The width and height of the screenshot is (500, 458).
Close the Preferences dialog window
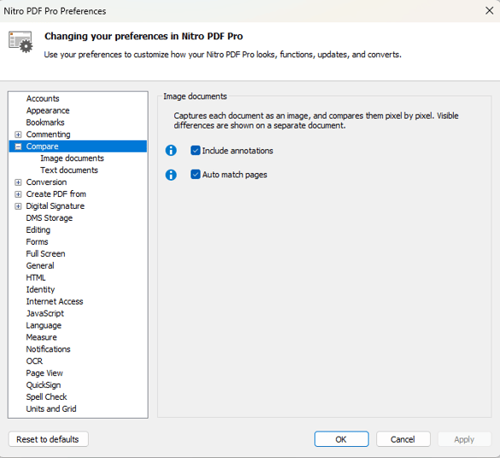point(489,10)
